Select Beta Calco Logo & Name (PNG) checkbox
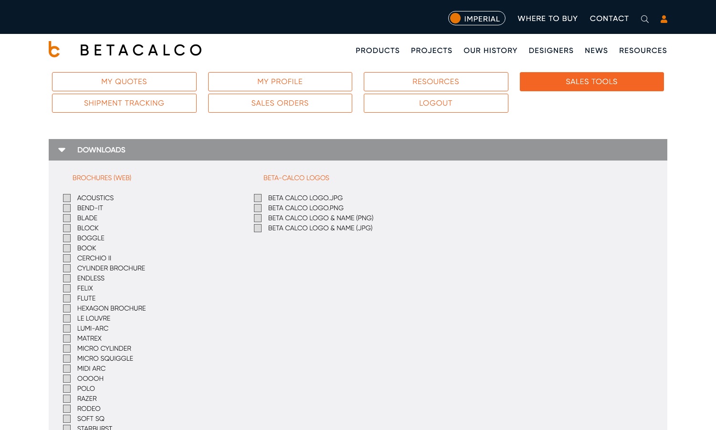Image resolution: width=716 pixels, height=430 pixels. pyautogui.click(x=258, y=218)
